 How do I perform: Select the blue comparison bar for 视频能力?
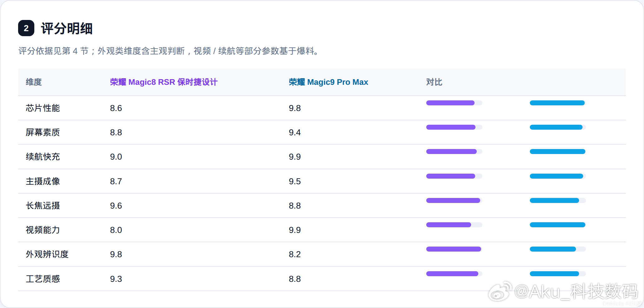pyautogui.click(x=558, y=225)
